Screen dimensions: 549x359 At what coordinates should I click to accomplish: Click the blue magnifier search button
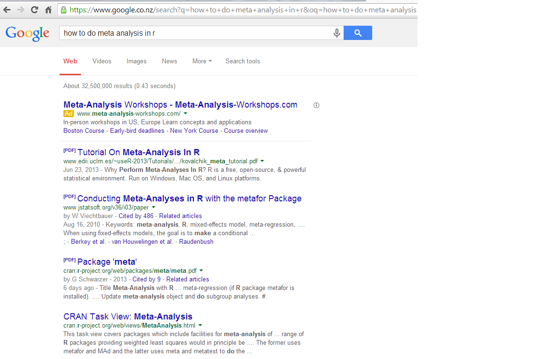(357, 33)
